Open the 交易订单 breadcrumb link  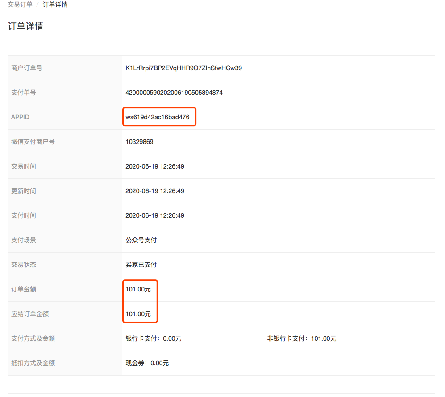pos(20,4)
